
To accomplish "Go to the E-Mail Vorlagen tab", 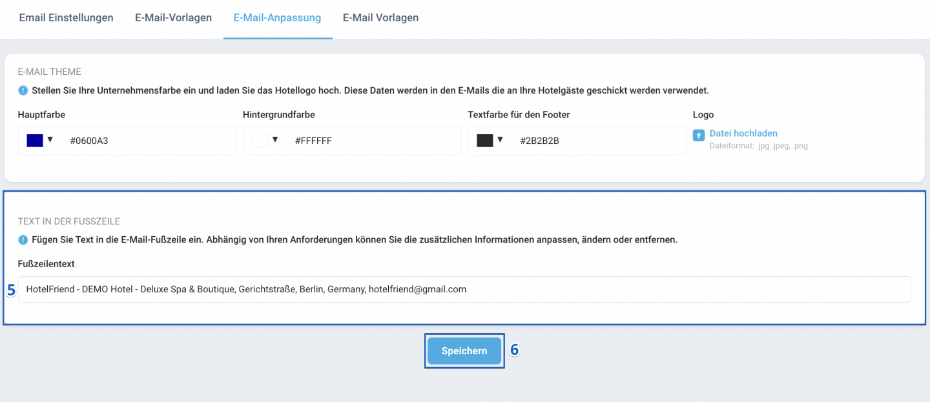I will (x=380, y=18).
